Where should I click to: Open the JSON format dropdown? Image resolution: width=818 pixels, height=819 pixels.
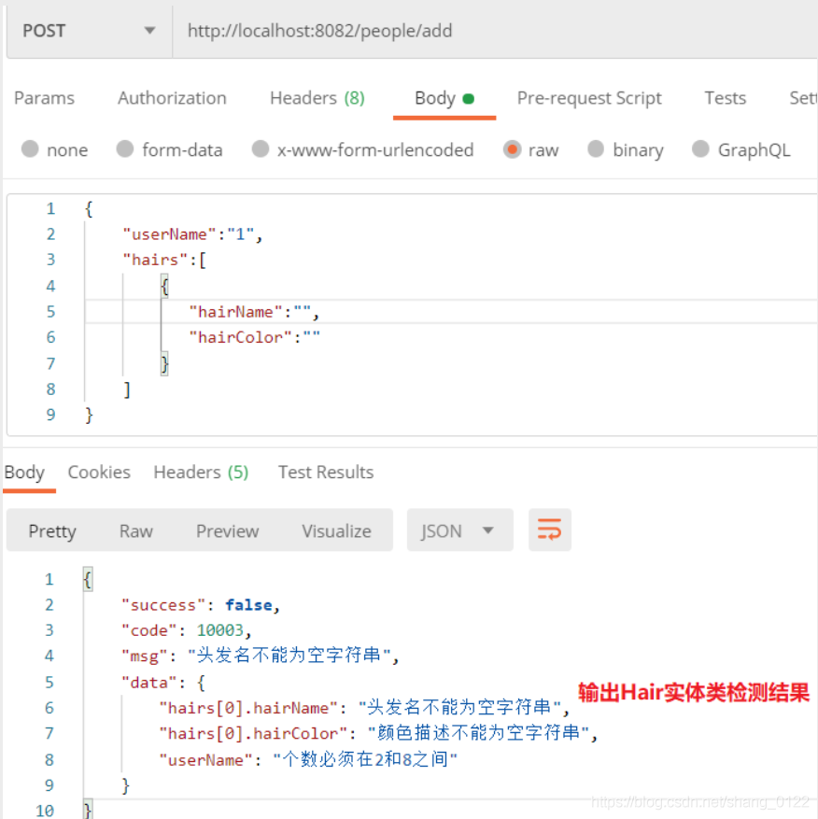pyautogui.click(x=459, y=530)
